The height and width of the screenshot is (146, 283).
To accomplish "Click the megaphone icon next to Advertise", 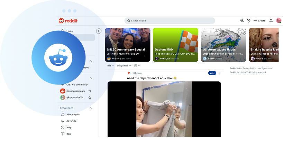I will click(63, 121).
